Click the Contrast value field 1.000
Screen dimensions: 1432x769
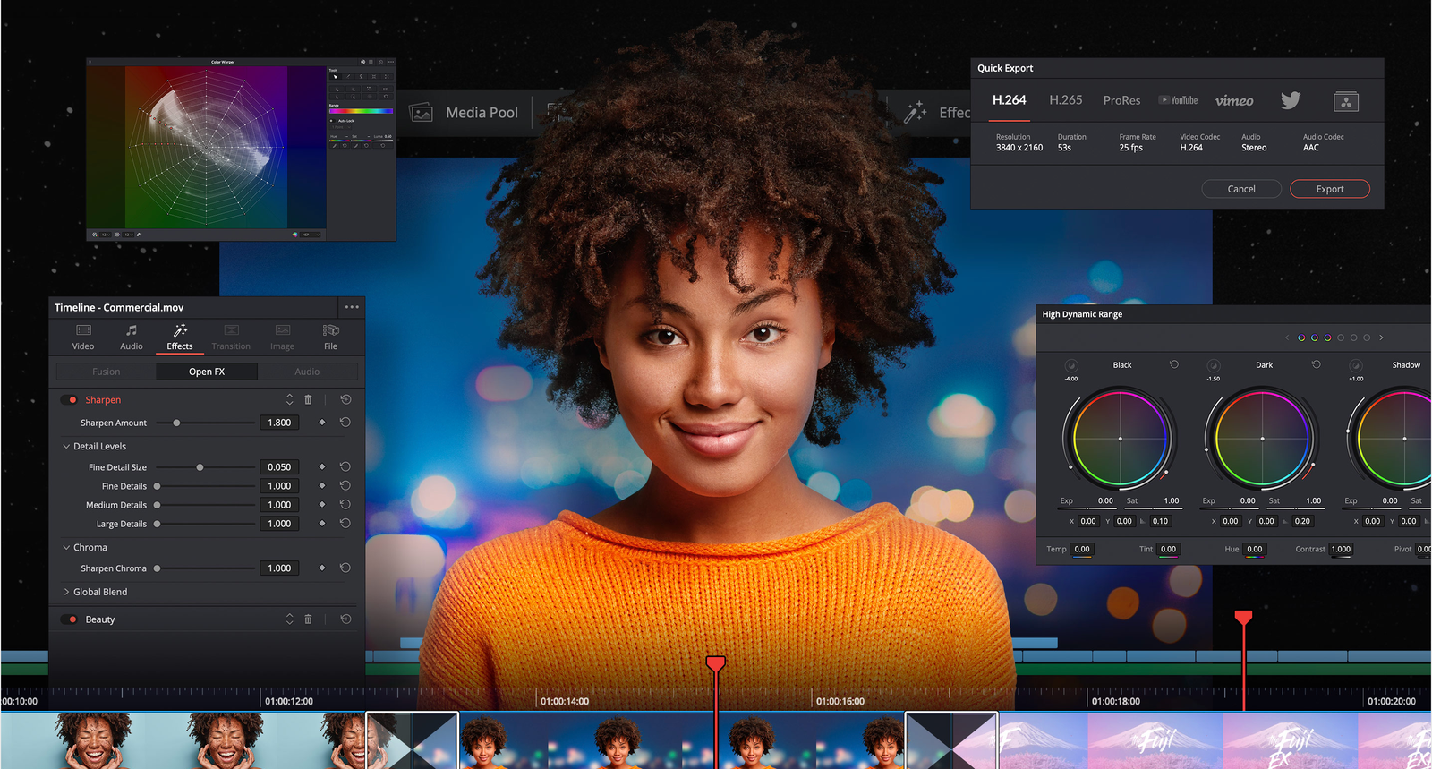[1341, 550]
